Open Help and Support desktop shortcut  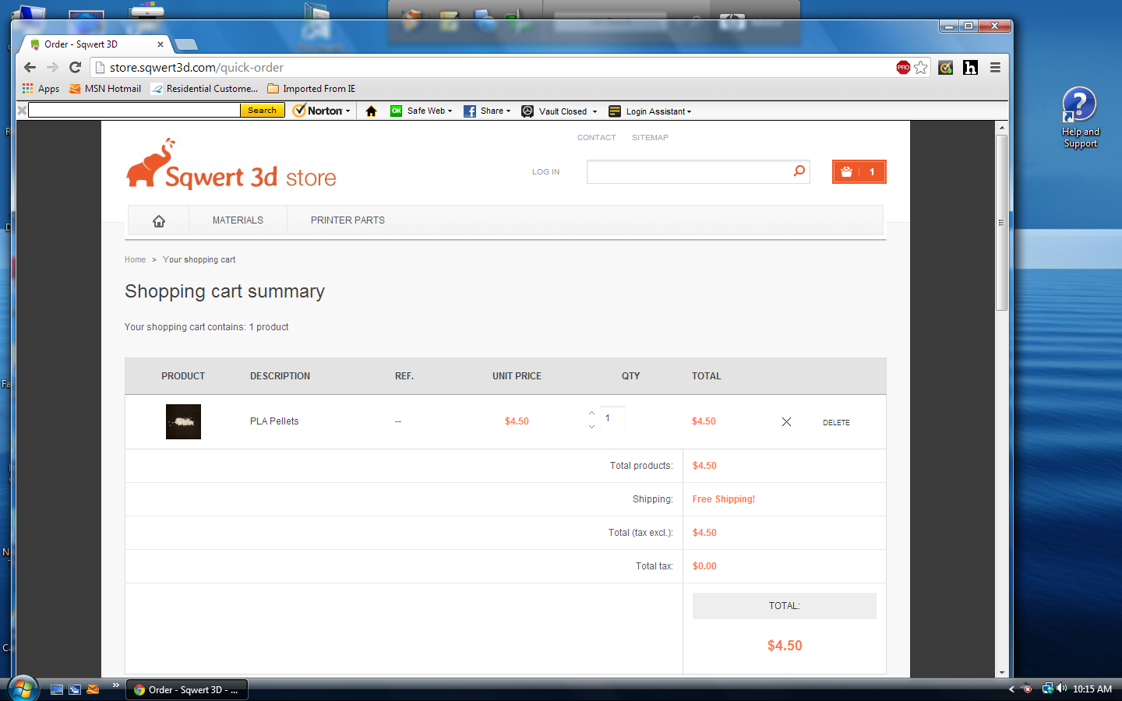[x=1080, y=118]
